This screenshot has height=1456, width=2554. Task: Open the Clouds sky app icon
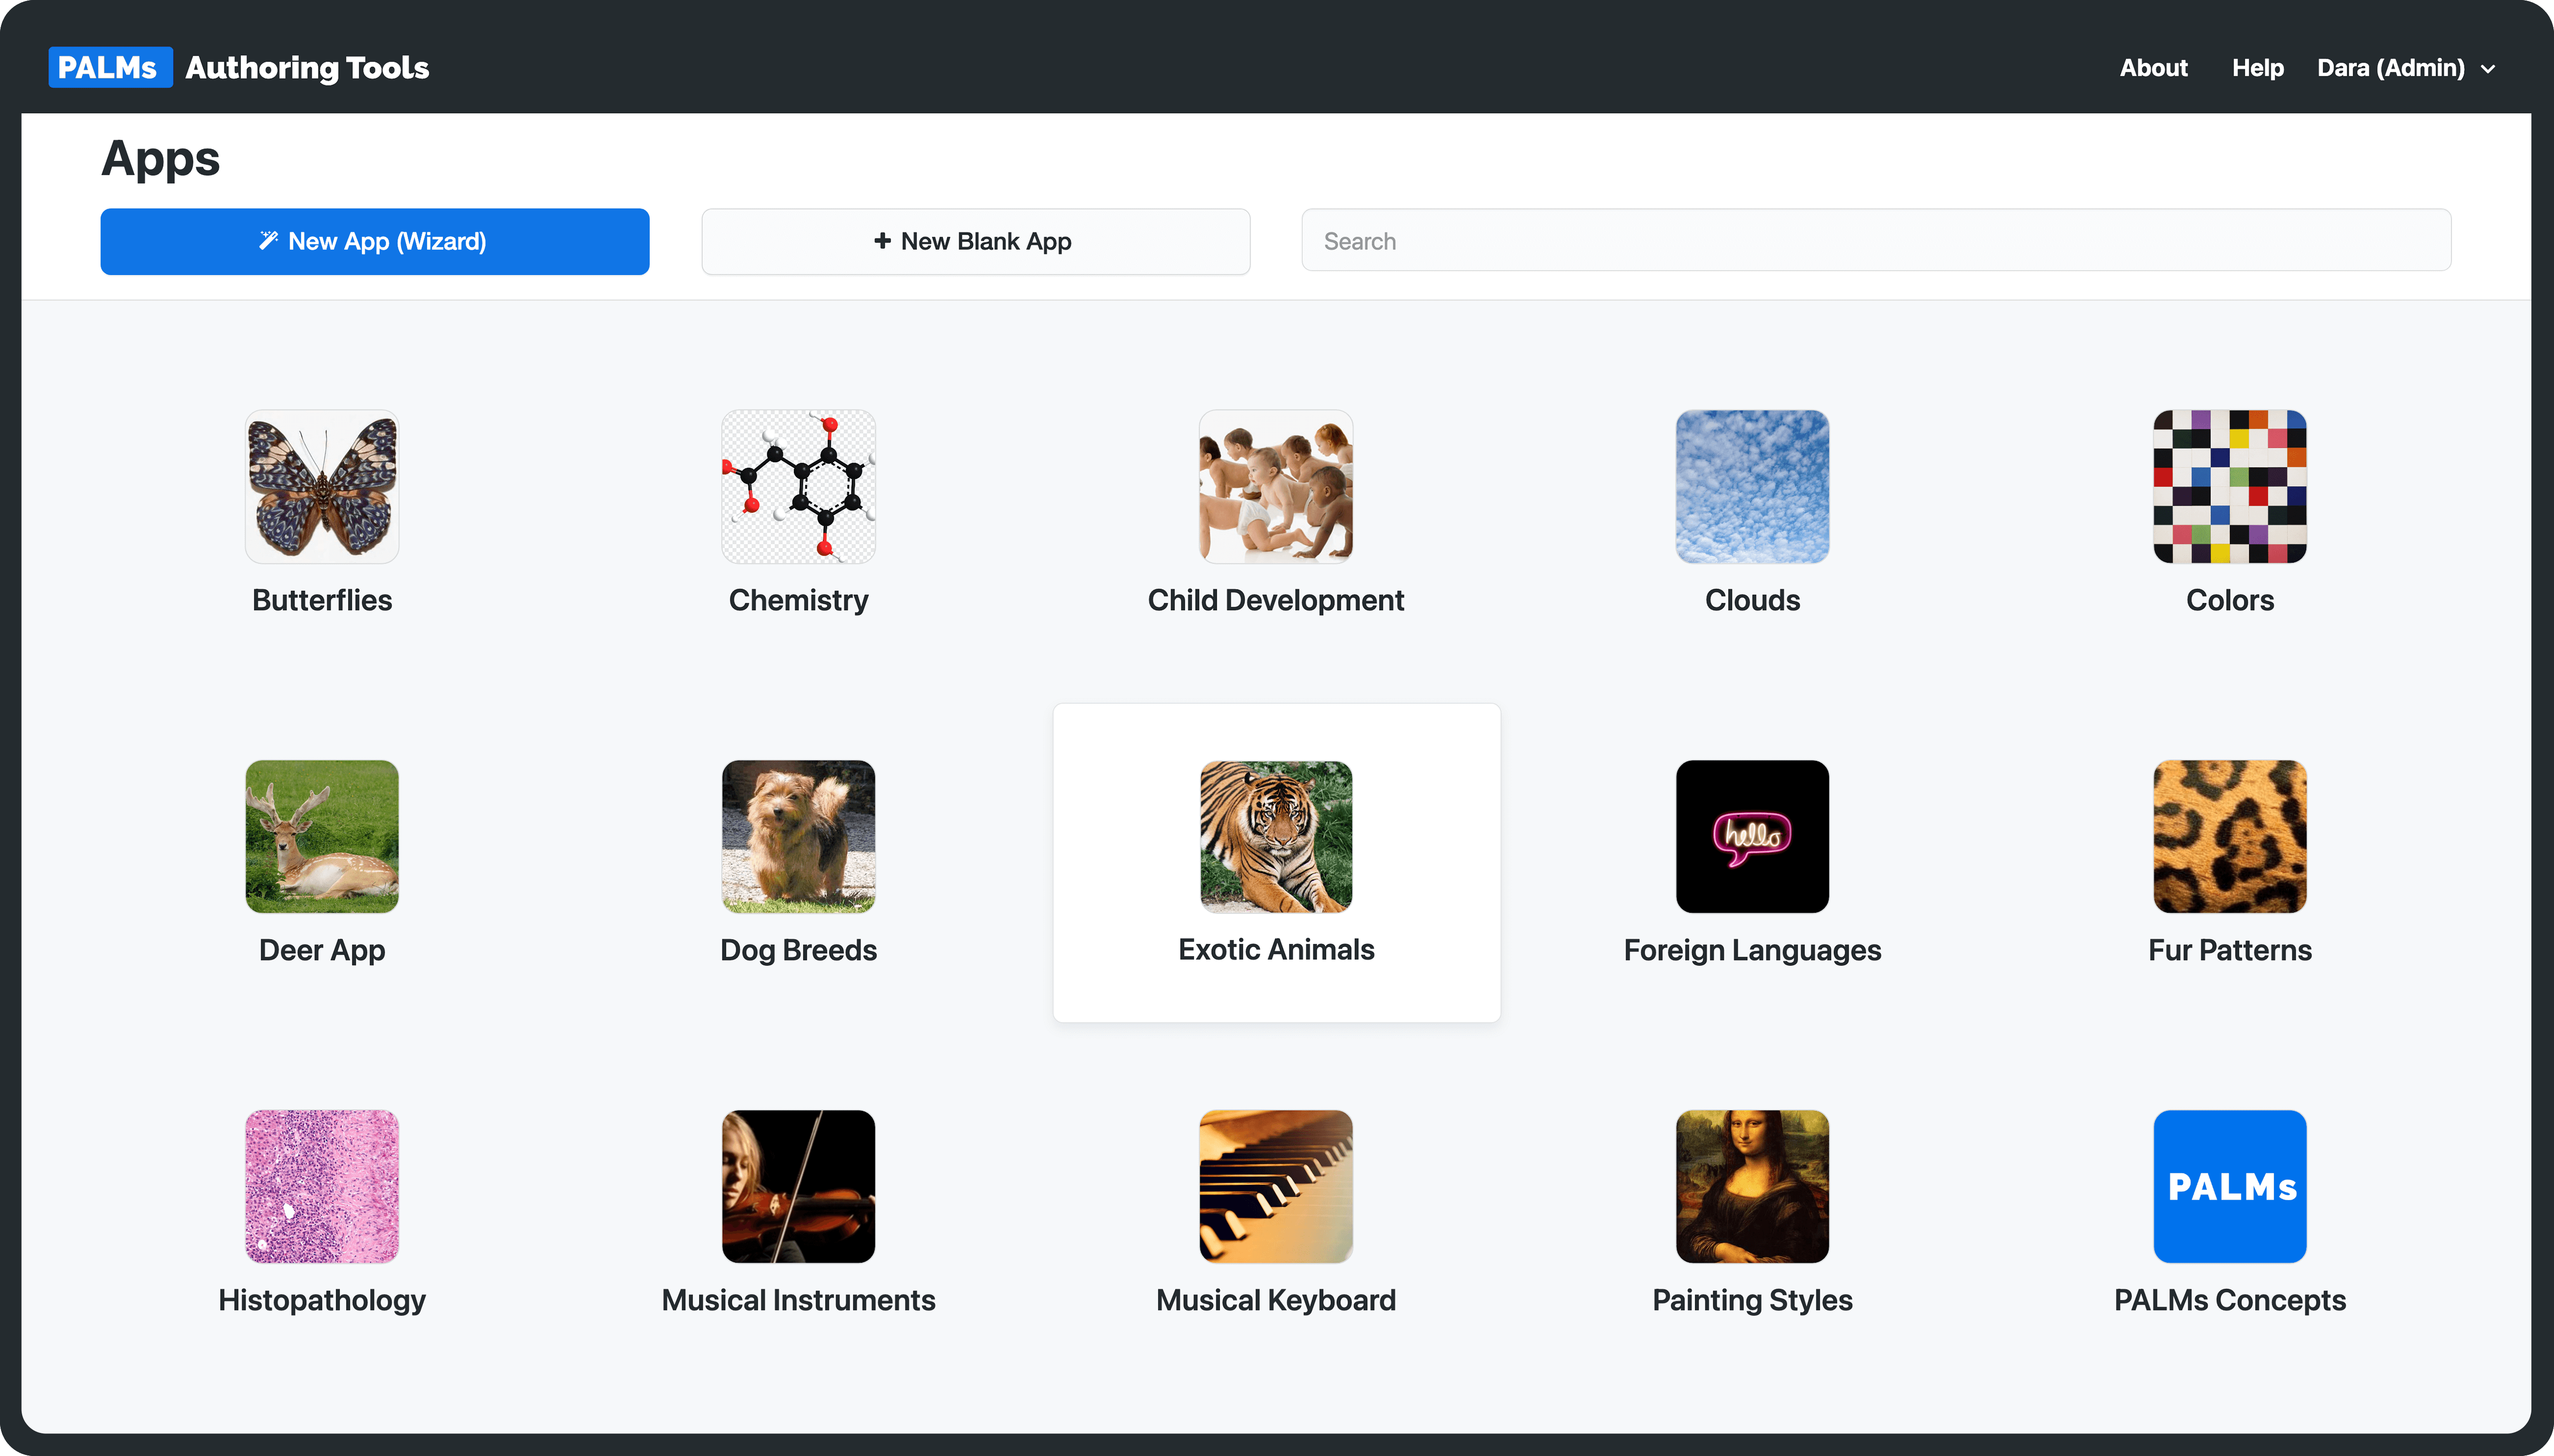pyautogui.click(x=1752, y=487)
